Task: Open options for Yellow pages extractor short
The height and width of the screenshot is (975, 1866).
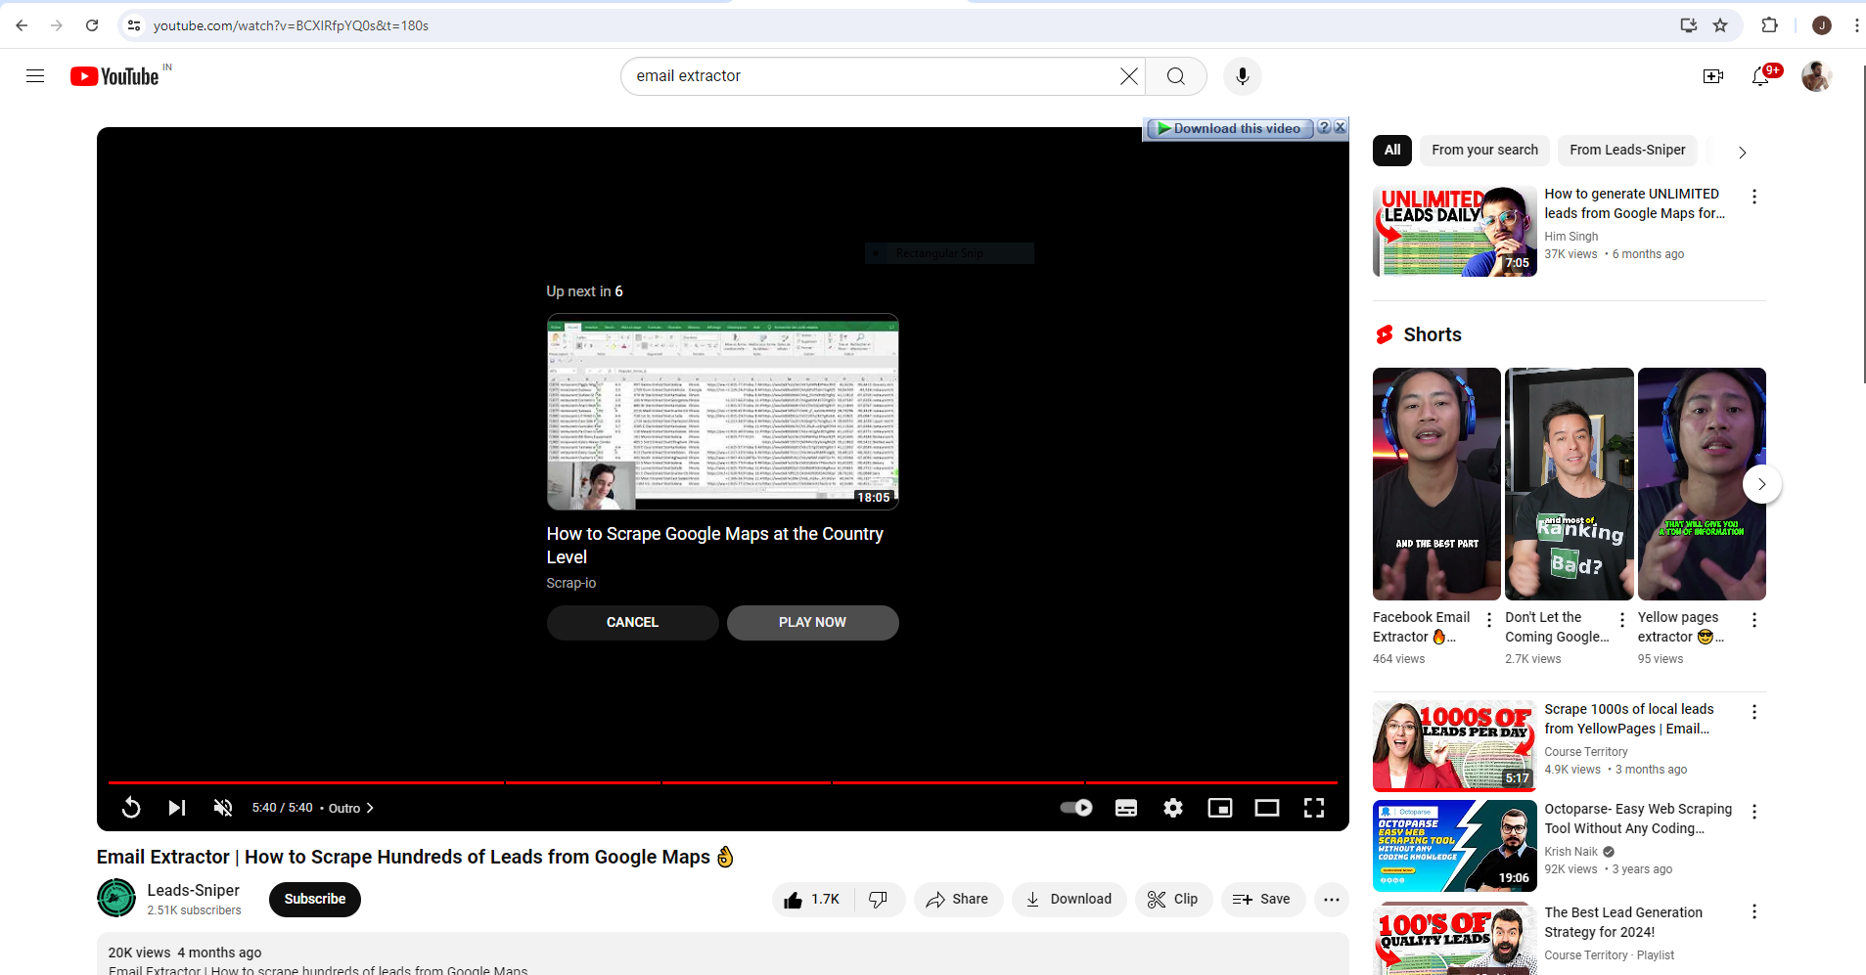Action: tap(1753, 620)
